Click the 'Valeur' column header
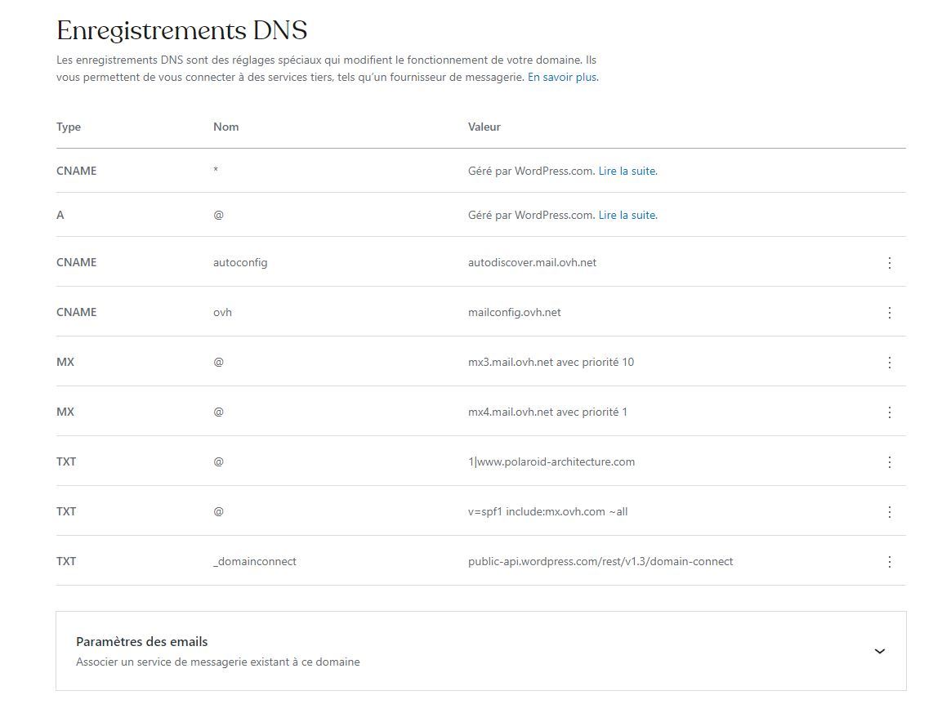Viewport: 933px width, 722px height. (x=484, y=127)
